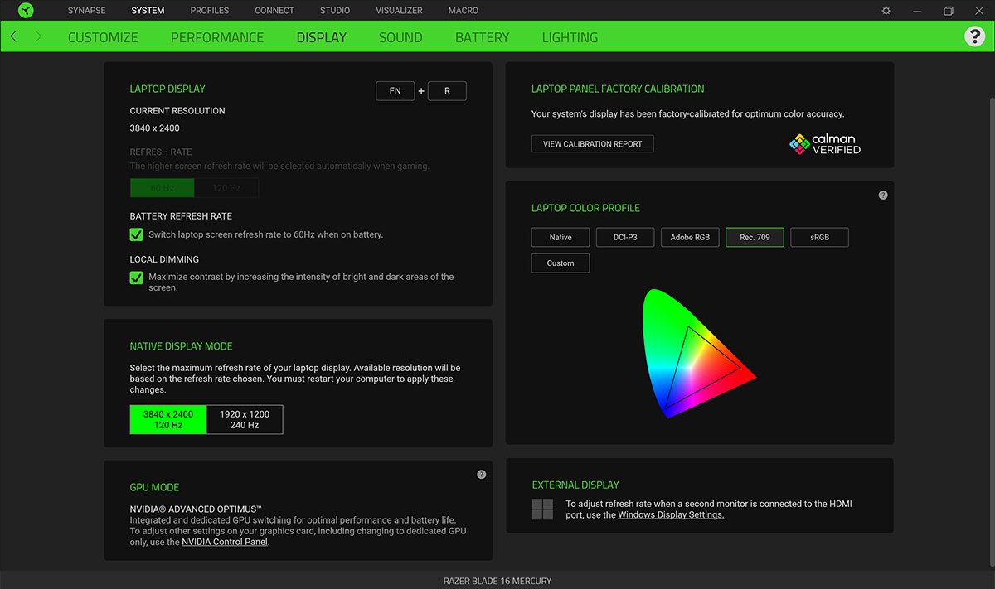This screenshot has height=589, width=995.
Task: Open the Macro top menu
Action: click(463, 11)
